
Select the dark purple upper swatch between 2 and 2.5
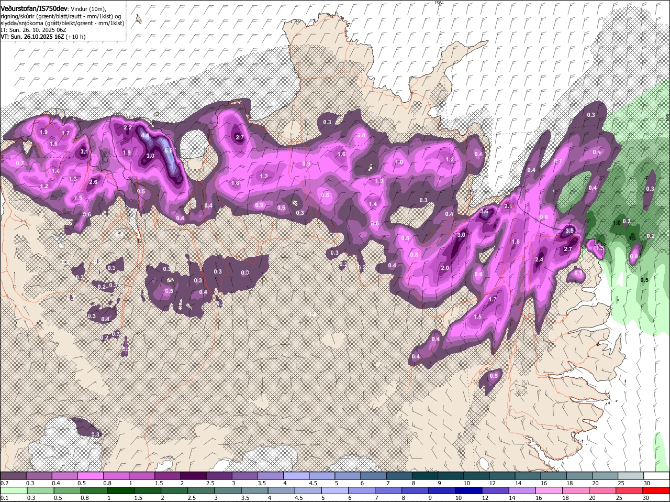(193, 475)
